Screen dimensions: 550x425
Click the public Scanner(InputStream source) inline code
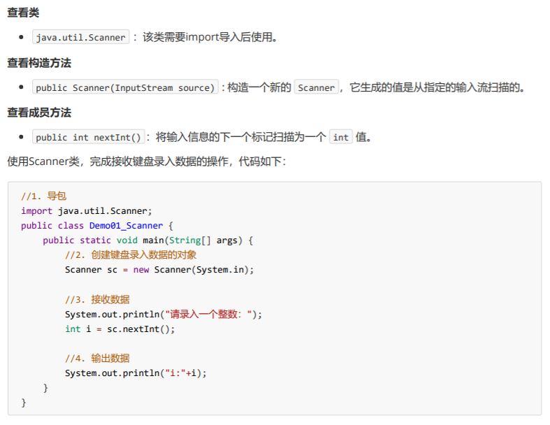[x=125, y=87]
